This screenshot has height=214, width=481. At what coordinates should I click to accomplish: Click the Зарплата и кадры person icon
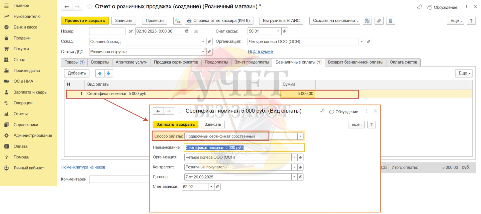click(x=7, y=92)
